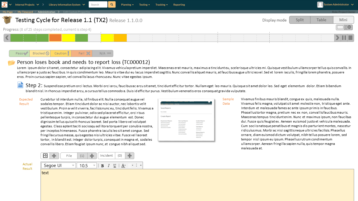Add a file attachment with plus icon

pyautogui.click(x=92, y=156)
